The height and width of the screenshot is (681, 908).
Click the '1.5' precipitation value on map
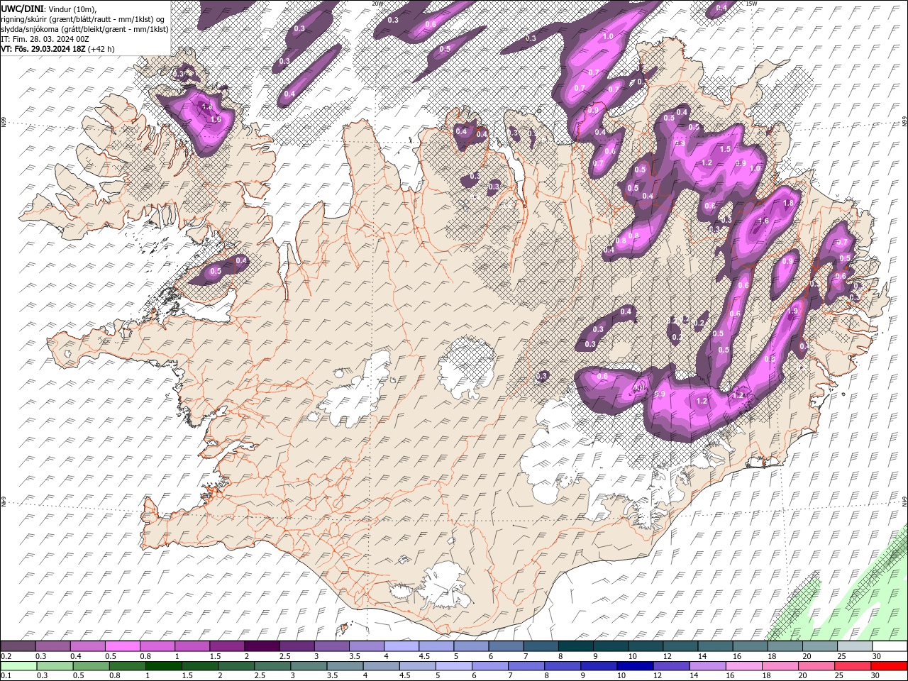[725, 149]
